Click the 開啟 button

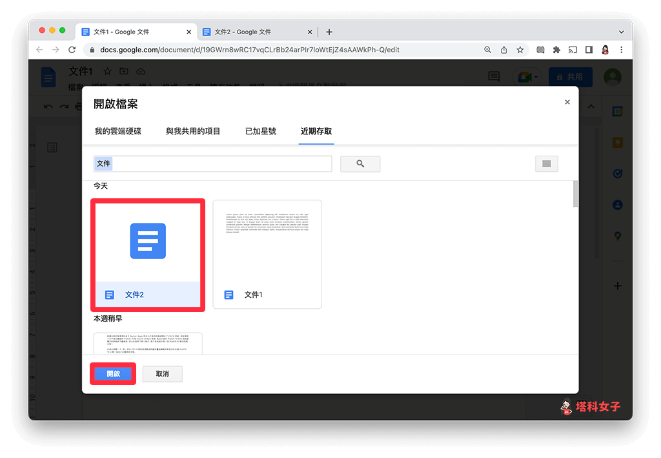click(x=113, y=374)
